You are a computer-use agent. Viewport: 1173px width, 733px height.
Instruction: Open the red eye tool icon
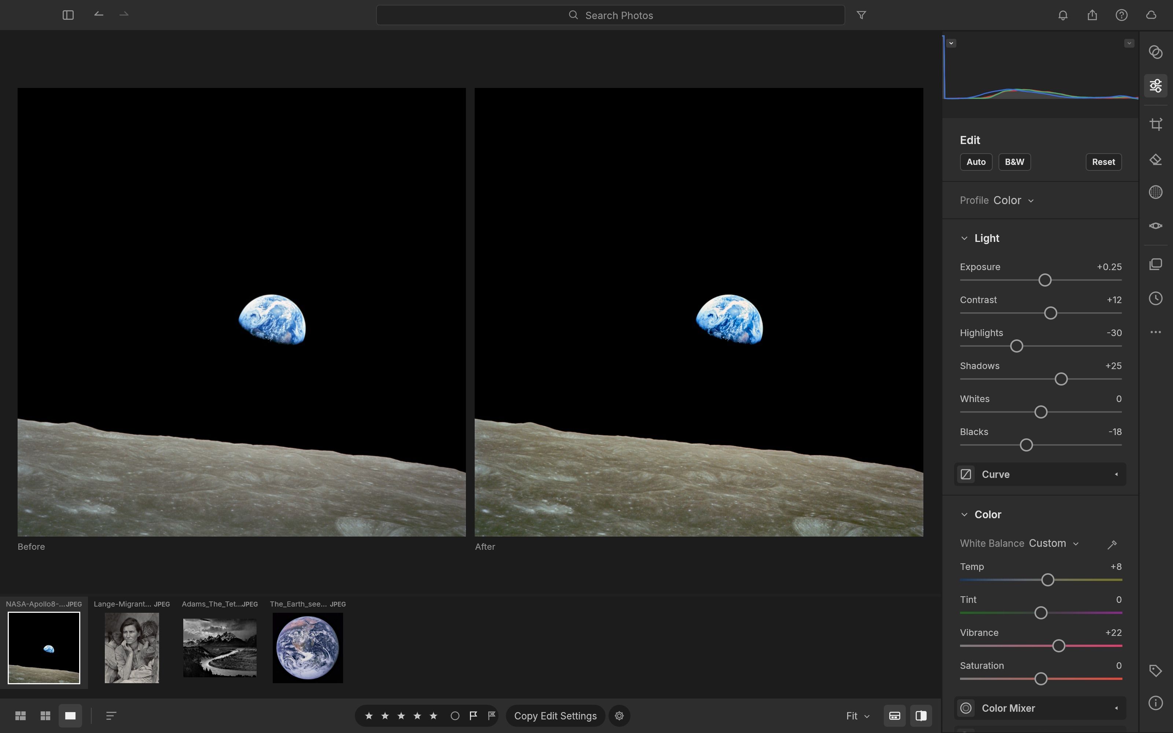point(1155,226)
